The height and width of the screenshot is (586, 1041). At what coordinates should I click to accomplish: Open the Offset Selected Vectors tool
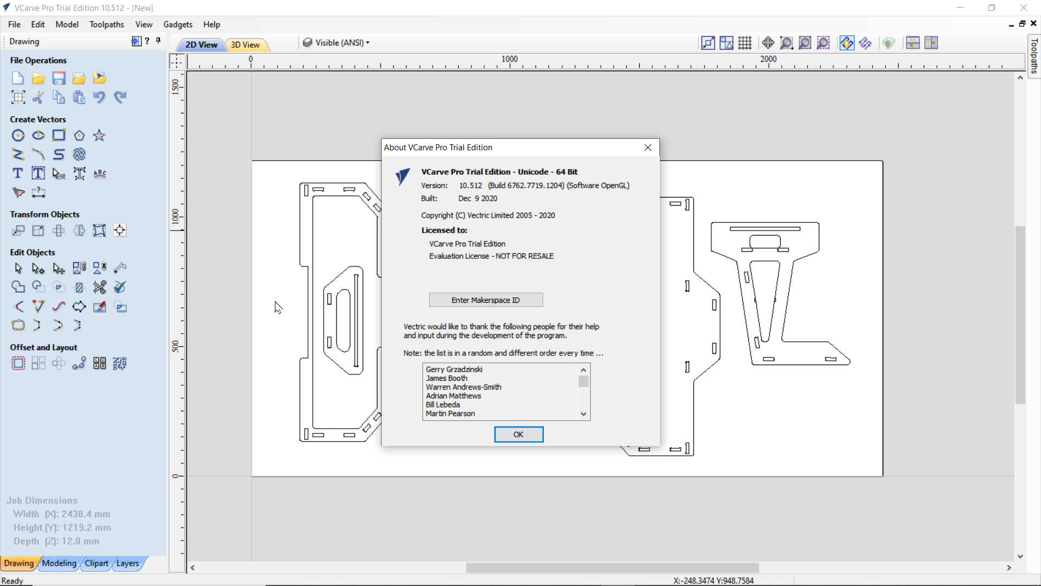click(18, 364)
